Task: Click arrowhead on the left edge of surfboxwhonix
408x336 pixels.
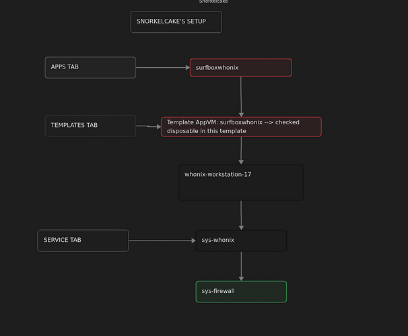Action: pos(187,68)
